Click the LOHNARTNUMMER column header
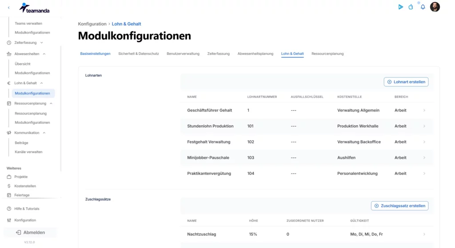Screen dimensions: 455x248 [x=262, y=97]
